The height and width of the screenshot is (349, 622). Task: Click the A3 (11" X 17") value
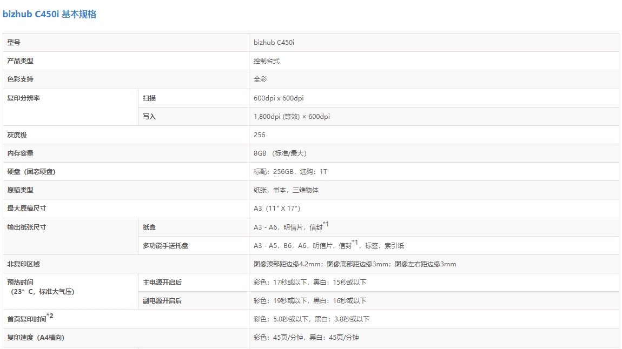[277, 209]
